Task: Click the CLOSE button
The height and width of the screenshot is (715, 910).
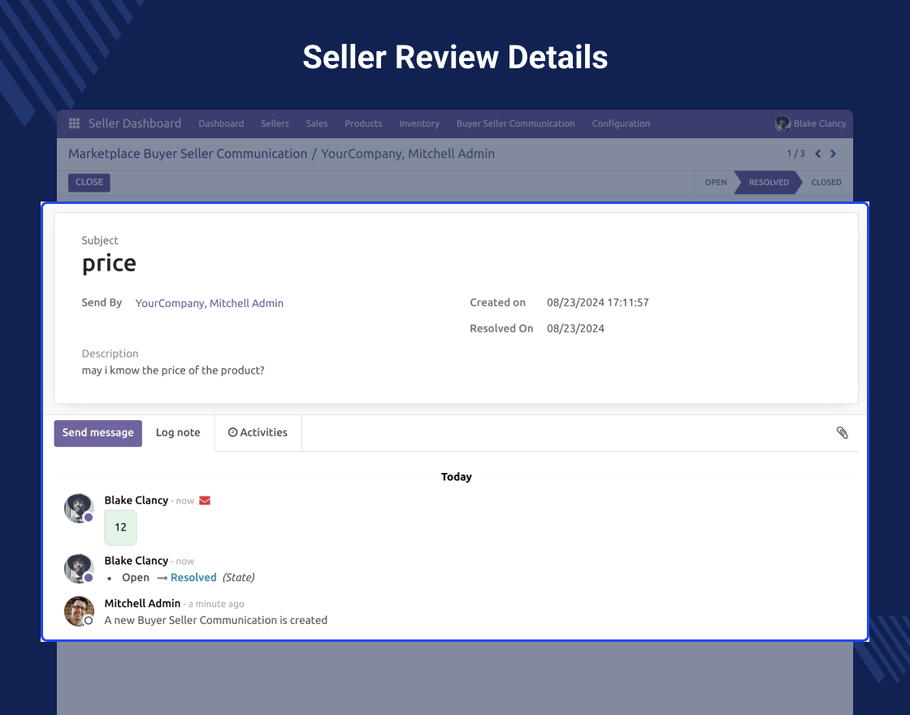Action: (89, 182)
